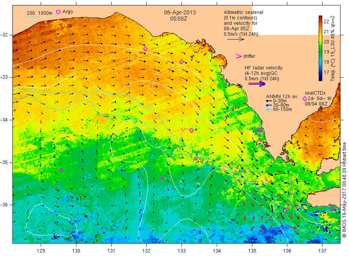Screen dimensions: 349x256
Task: Click the time text 05:58Z
Action: pyautogui.click(x=178, y=19)
